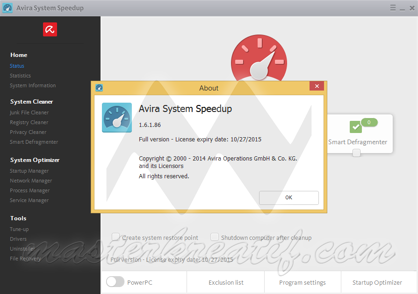Open Drivers tool
The width and height of the screenshot is (418, 294).
click(x=18, y=239)
